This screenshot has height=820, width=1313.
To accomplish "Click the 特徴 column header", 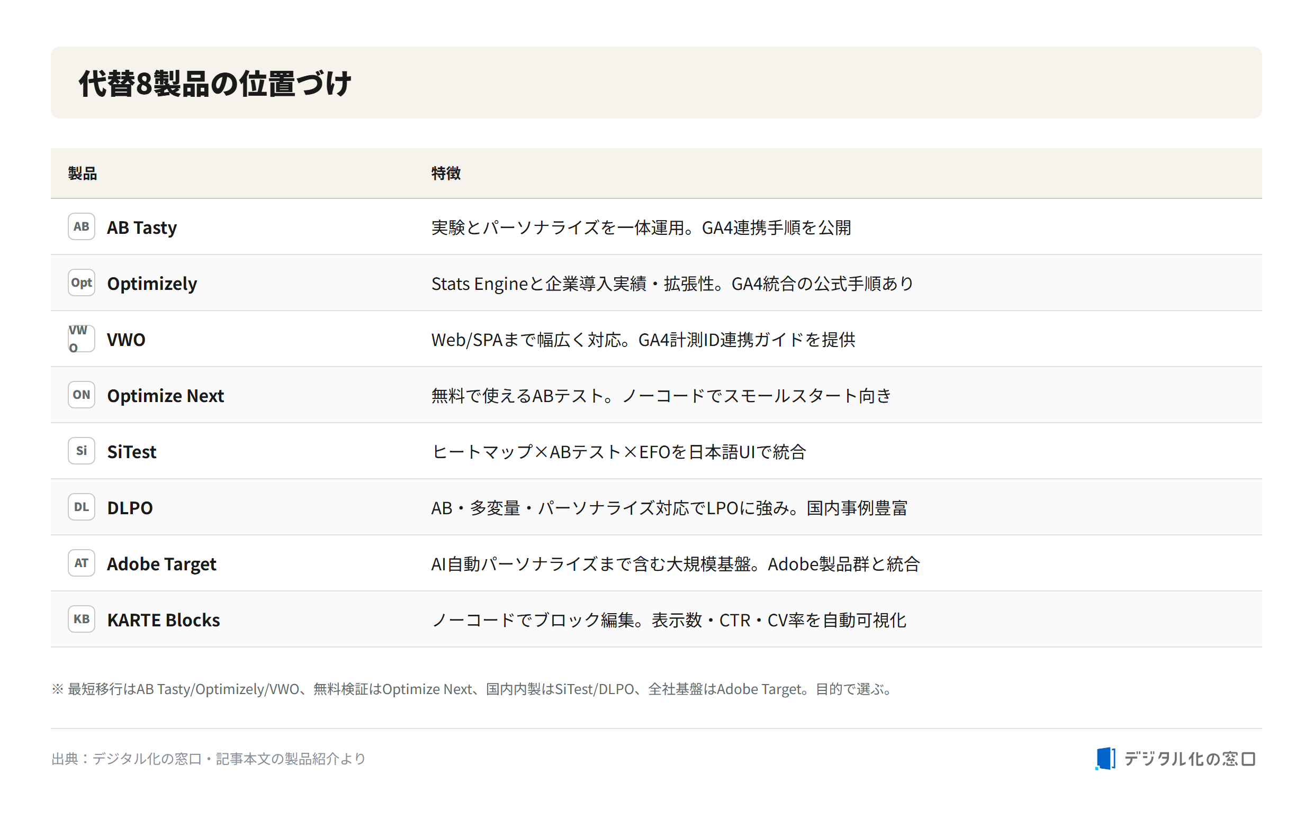I will click(x=445, y=173).
